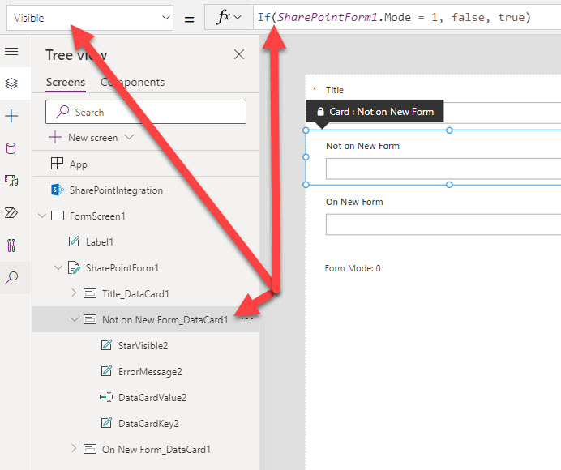Click the lock icon in card tooltip
561x470 pixels.
click(x=320, y=112)
